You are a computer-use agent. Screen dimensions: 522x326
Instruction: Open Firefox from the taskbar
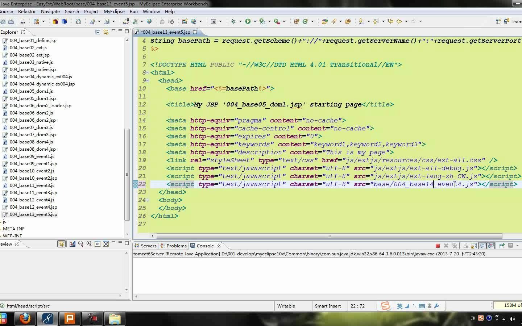pos(25,319)
